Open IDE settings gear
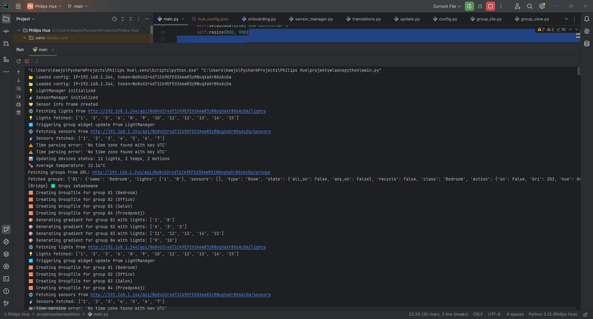 (542, 6)
